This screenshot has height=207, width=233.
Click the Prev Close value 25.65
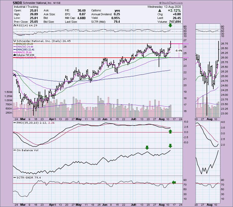coord(34,22)
